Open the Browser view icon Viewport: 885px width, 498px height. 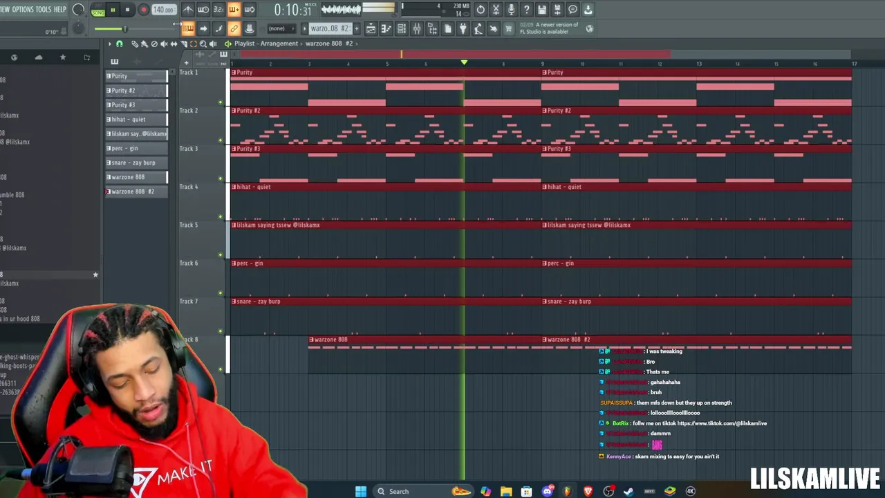pyautogui.click(x=432, y=28)
